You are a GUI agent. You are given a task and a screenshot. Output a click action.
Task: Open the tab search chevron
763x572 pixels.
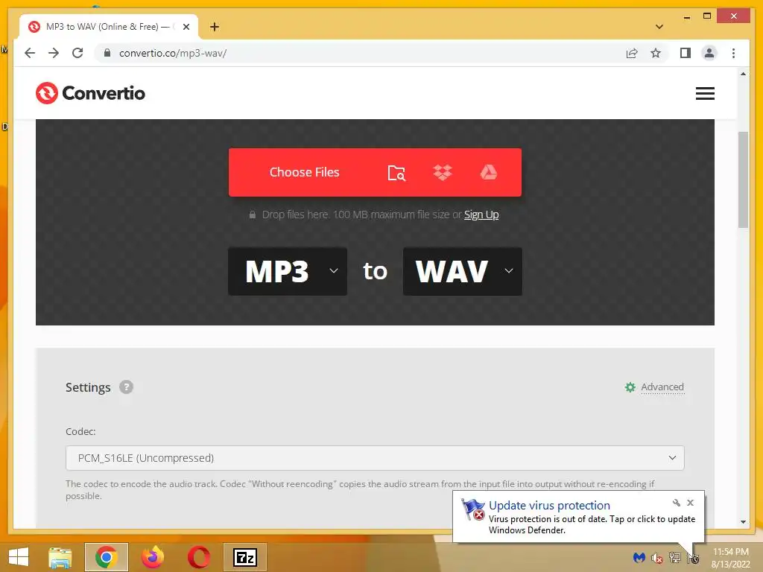[x=659, y=27]
